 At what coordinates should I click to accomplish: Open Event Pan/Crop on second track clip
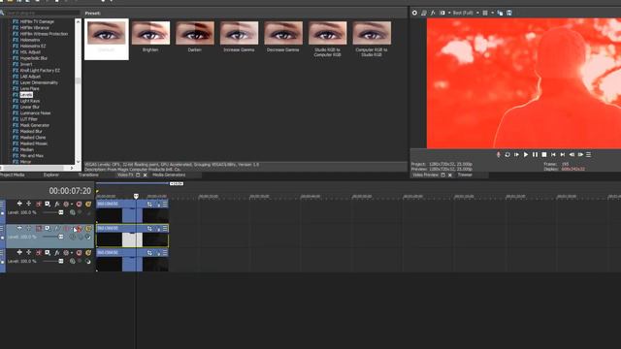pyautogui.click(x=149, y=229)
